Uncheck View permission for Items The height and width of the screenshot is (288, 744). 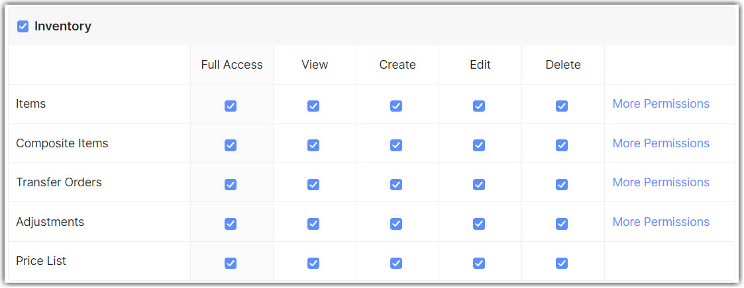coord(313,106)
